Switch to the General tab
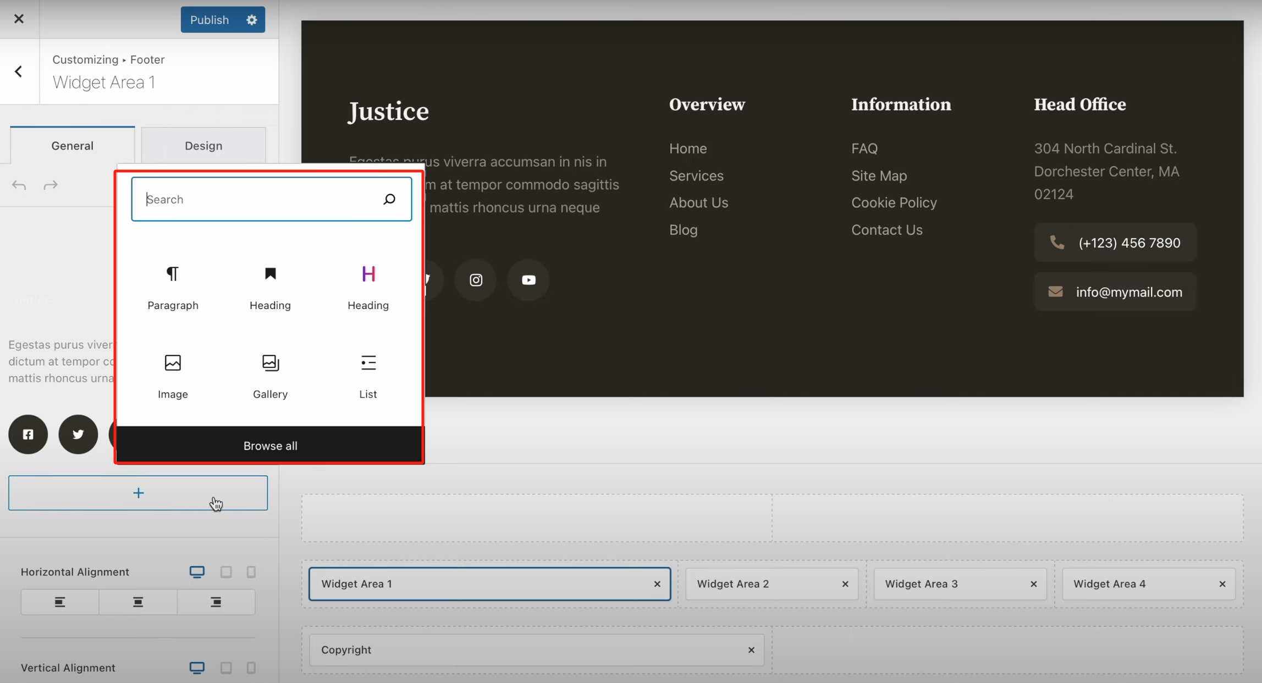 (71, 145)
